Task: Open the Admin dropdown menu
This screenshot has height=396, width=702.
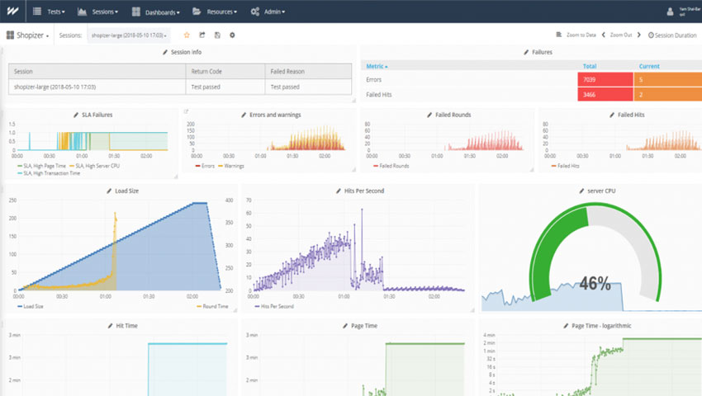Action: (267, 12)
